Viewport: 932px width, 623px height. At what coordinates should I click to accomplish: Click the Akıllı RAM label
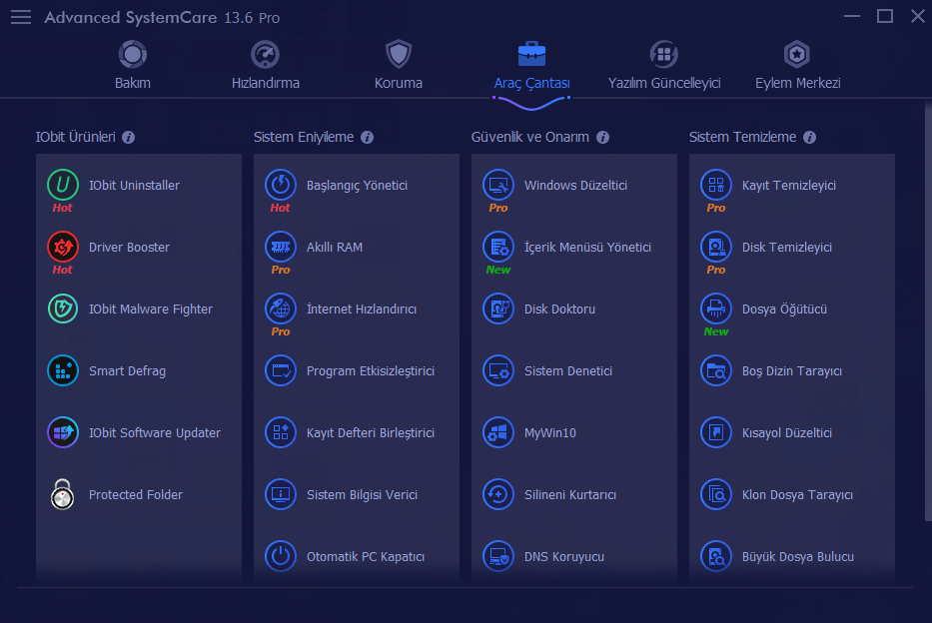(x=334, y=247)
